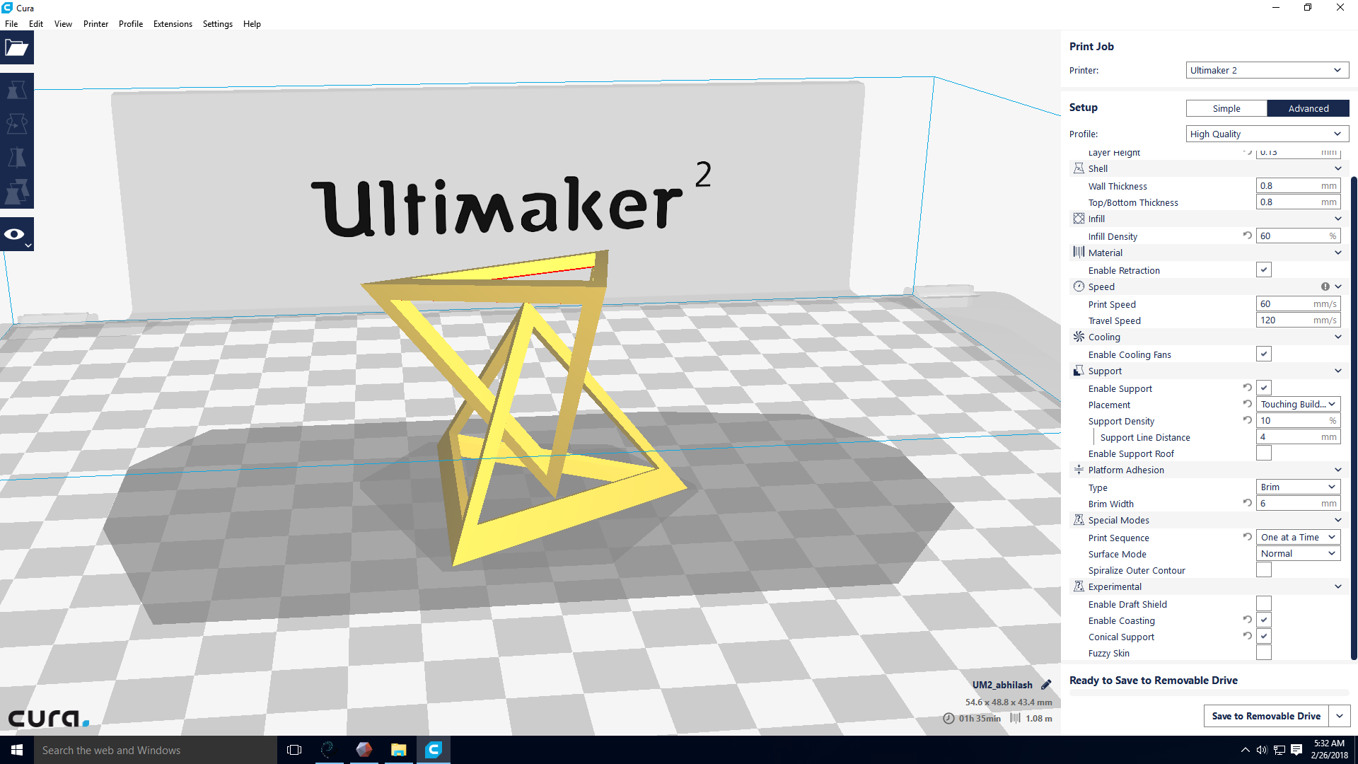Open the save options dropdown arrow
Image resolution: width=1358 pixels, height=764 pixels.
(1339, 716)
